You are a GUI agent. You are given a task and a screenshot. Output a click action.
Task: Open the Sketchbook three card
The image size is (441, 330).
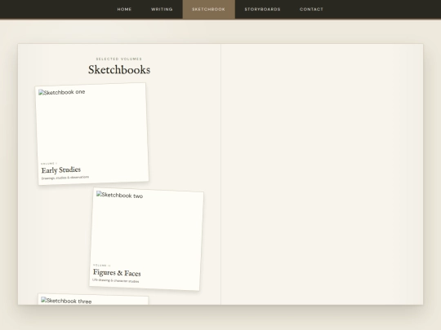[x=93, y=299]
